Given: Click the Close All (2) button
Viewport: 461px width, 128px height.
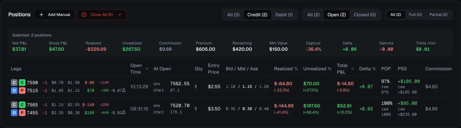Looking at the screenshot, I should (102, 15).
